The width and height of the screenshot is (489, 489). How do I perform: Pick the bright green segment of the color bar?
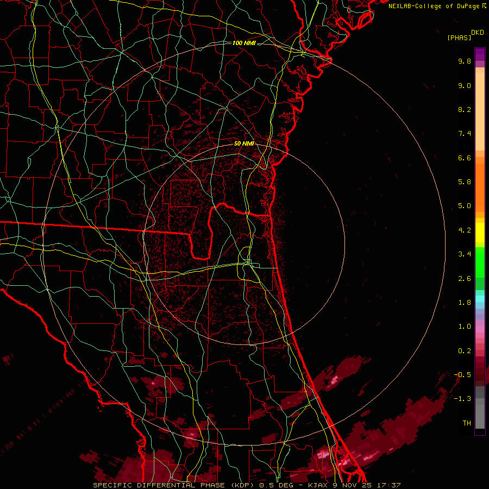(480, 262)
